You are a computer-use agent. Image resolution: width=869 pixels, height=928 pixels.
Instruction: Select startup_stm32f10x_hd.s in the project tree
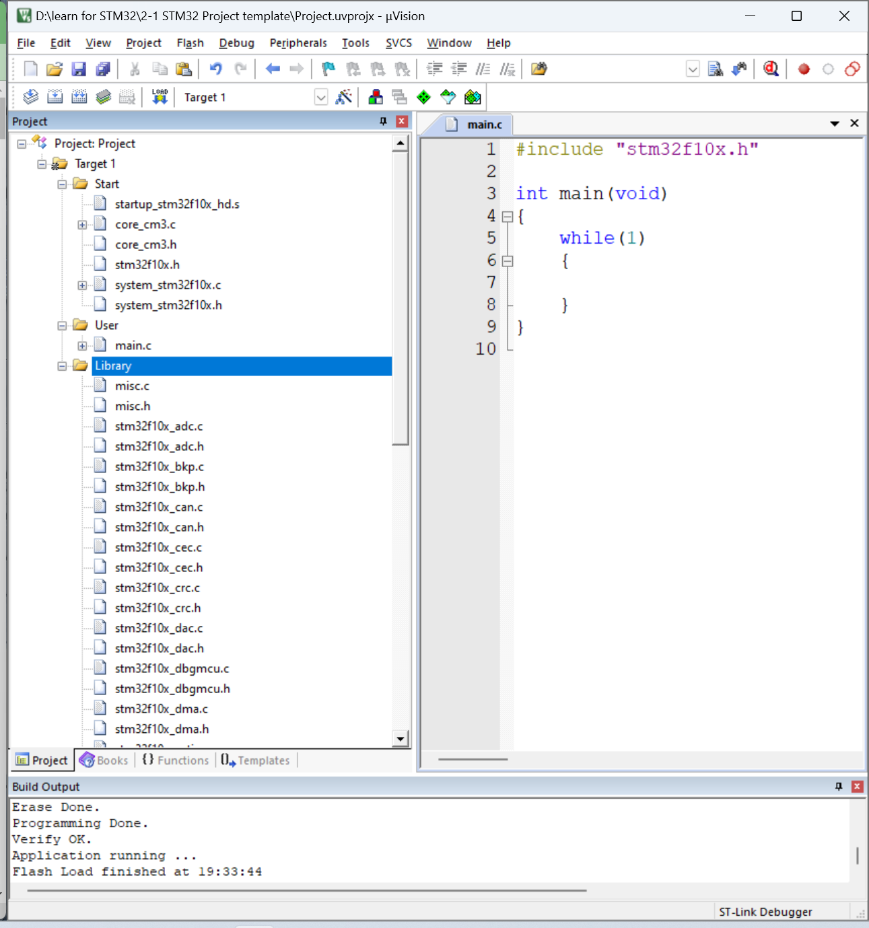(177, 204)
